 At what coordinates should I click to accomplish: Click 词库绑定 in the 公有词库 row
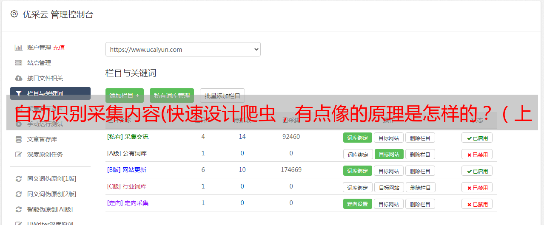point(358,154)
